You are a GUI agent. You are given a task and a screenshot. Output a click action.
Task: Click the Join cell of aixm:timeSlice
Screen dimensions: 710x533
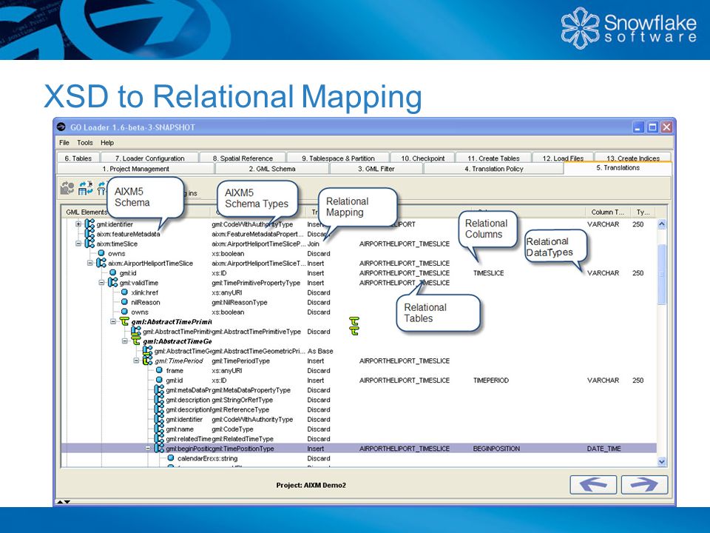(314, 244)
